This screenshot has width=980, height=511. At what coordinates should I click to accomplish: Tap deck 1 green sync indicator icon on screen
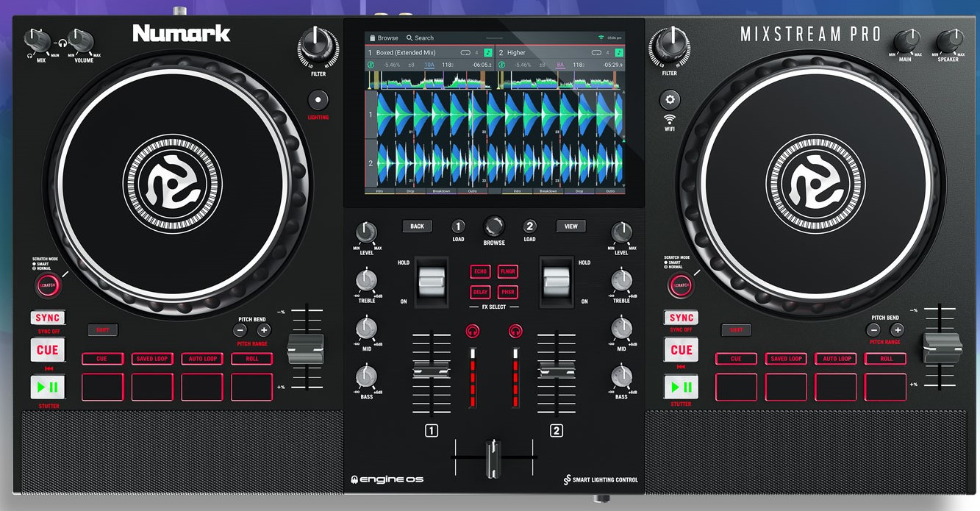point(371,65)
